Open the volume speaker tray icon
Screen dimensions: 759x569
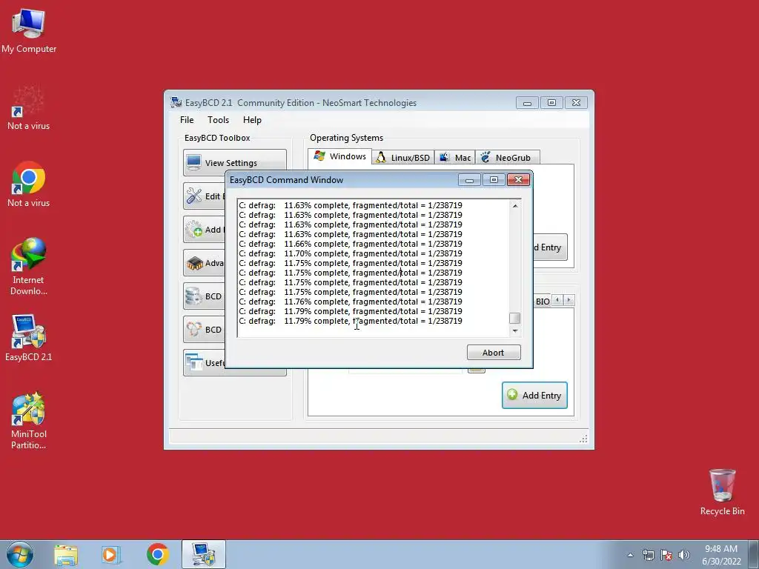point(684,555)
